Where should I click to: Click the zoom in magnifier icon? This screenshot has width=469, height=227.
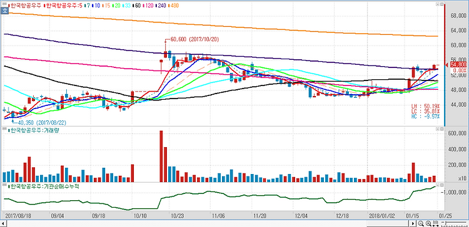coord(428,223)
